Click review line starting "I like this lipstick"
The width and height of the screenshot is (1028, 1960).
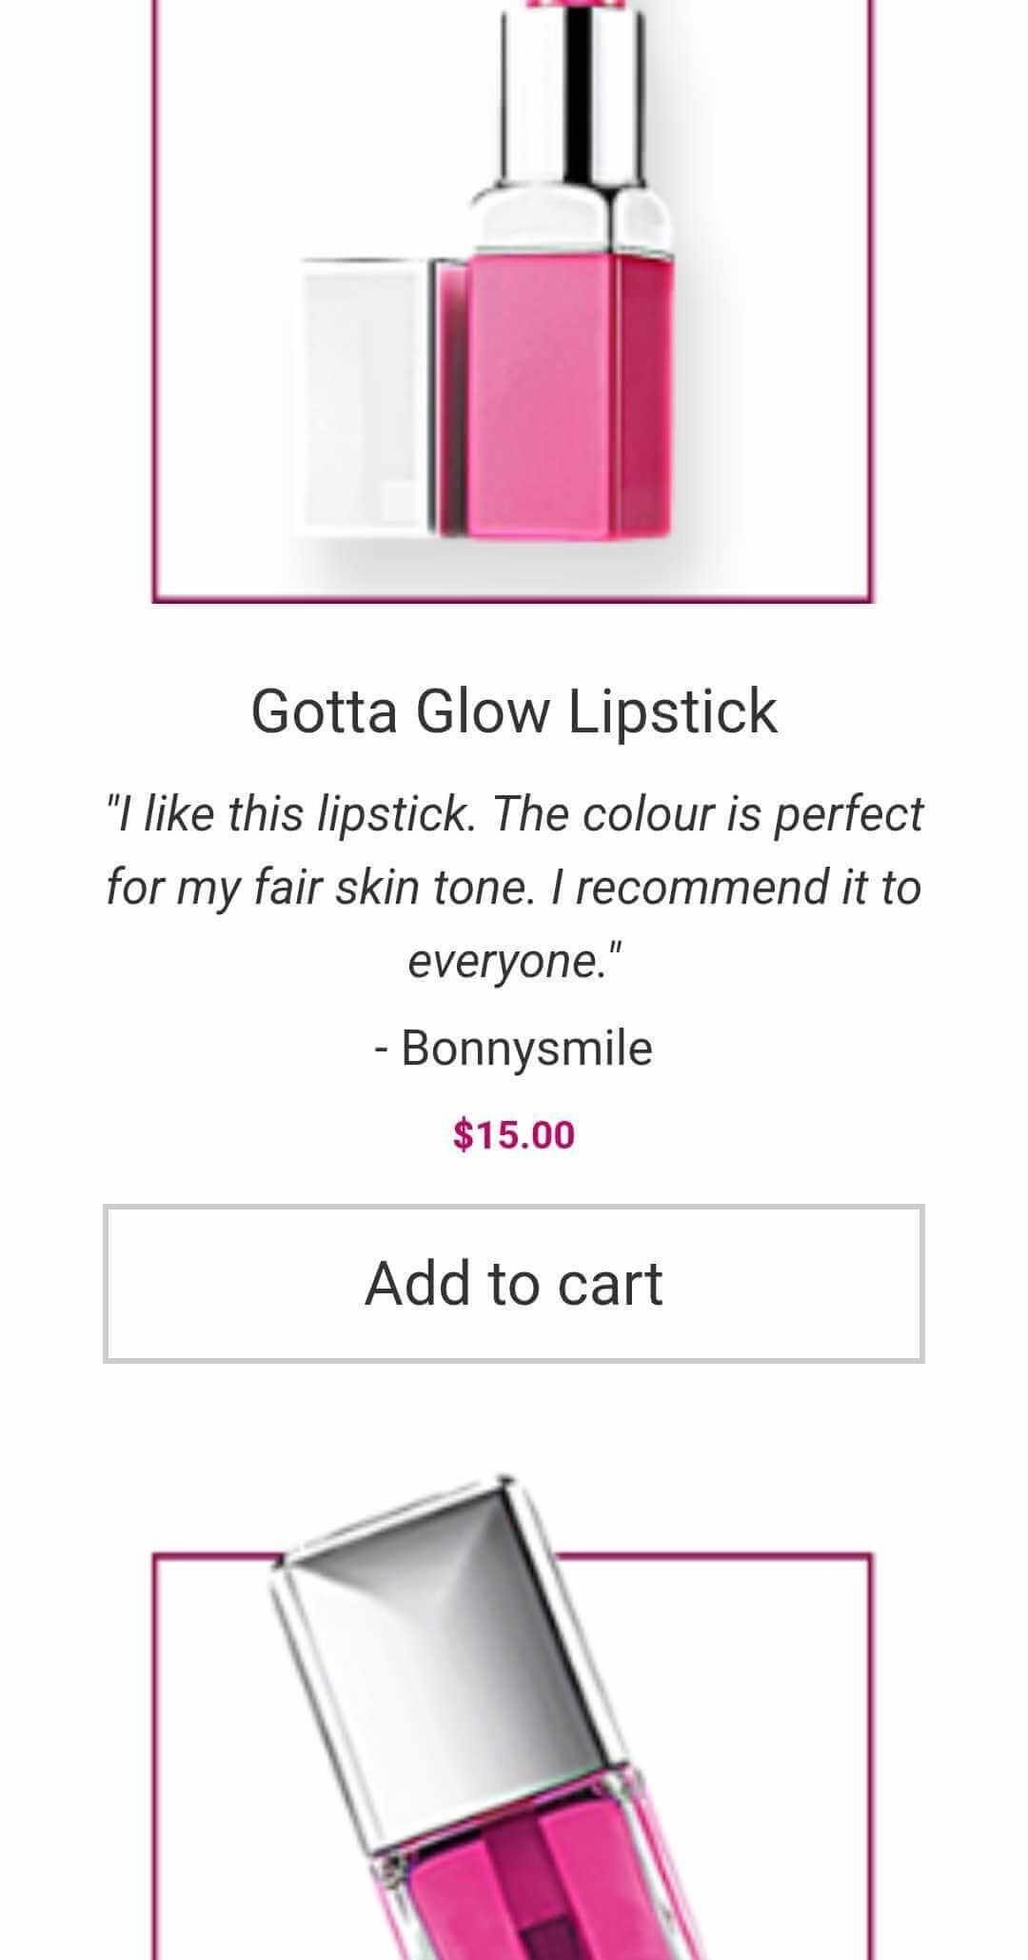click(x=514, y=814)
